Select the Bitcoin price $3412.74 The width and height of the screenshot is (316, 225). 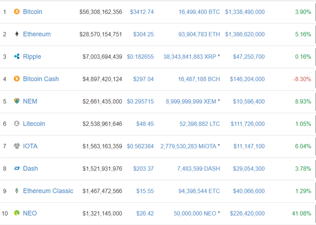pyautogui.click(x=142, y=12)
